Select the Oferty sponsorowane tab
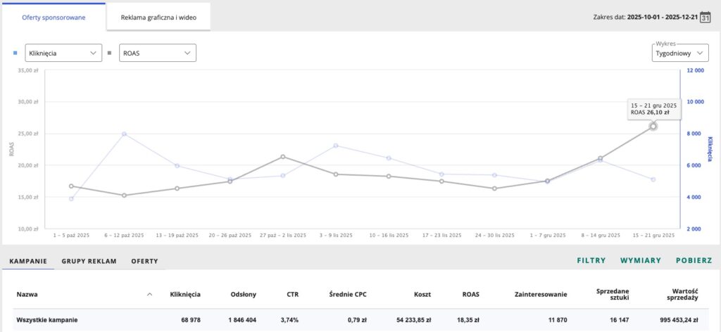 coord(54,17)
